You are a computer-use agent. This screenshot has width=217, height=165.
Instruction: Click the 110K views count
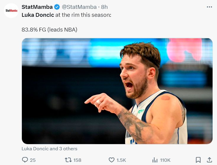165,160
